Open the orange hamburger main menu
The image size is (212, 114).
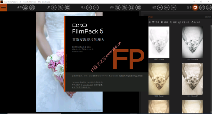3,7
